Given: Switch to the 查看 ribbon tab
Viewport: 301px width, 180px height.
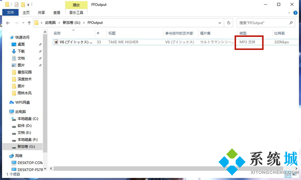Looking at the screenshot, I should click(x=57, y=12).
